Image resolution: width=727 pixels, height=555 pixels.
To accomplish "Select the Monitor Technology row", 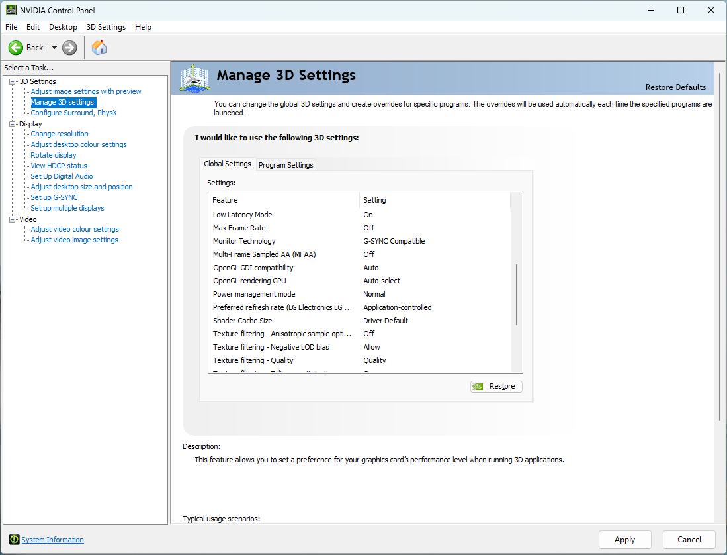I will (360, 241).
